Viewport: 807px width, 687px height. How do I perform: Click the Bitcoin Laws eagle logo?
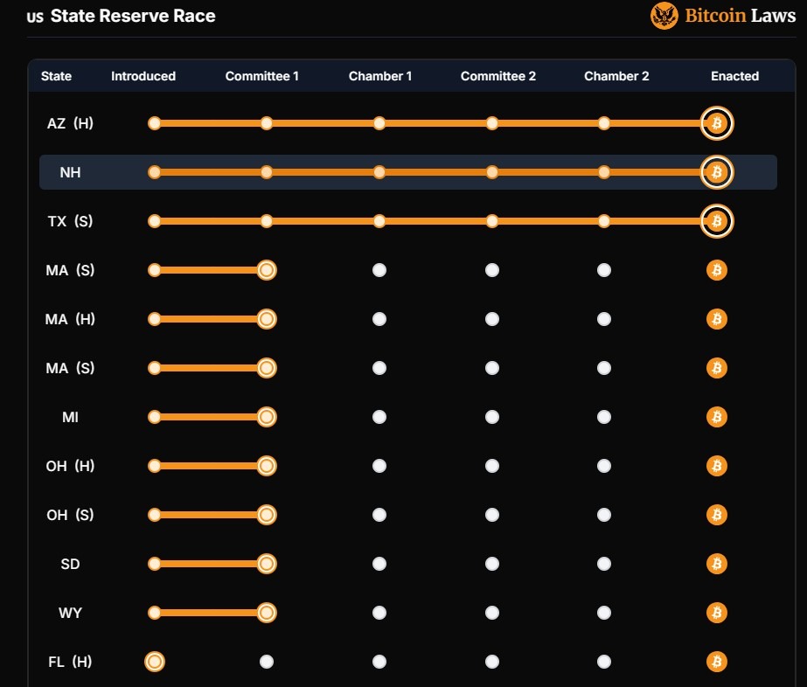(x=664, y=15)
